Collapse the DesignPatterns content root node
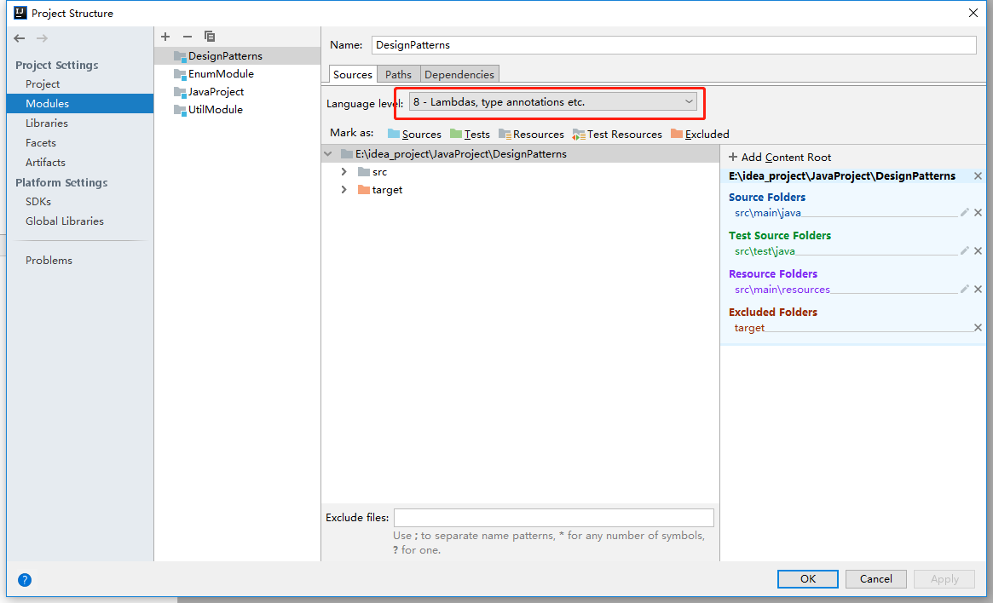The width and height of the screenshot is (993, 603). pyautogui.click(x=327, y=153)
